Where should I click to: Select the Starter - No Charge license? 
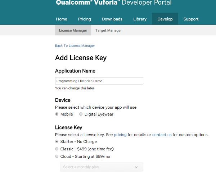coord(57,141)
